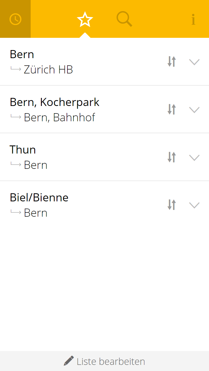The image size is (209, 371).
Task: Expand the Bern to Zürich HB entry
Action: tap(194, 62)
